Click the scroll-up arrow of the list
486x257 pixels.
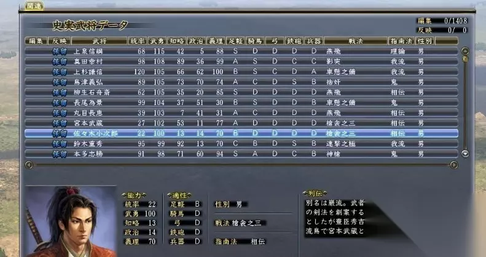465,51
